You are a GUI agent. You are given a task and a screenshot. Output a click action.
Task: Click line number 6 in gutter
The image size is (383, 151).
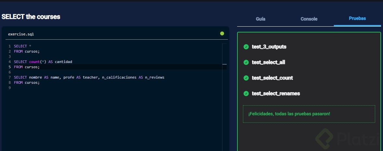pos(9,72)
